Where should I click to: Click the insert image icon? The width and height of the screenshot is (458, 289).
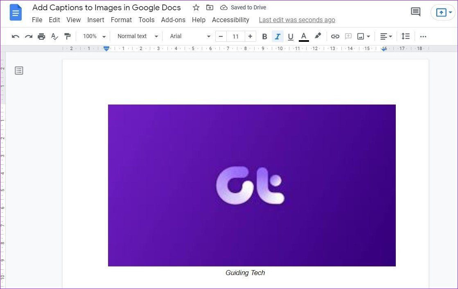361,36
